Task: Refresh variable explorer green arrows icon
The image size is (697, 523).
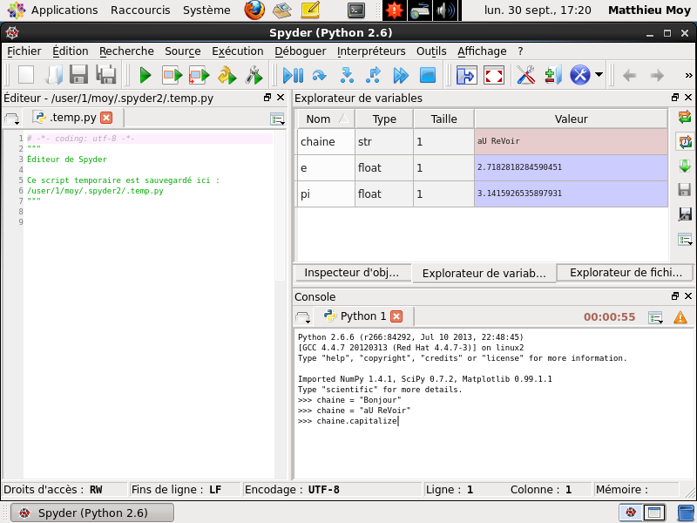Action: click(x=685, y=117)
